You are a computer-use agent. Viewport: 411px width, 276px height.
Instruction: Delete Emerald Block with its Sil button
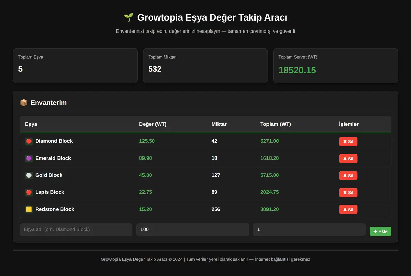pyautogui.click(x=348, y=159)
